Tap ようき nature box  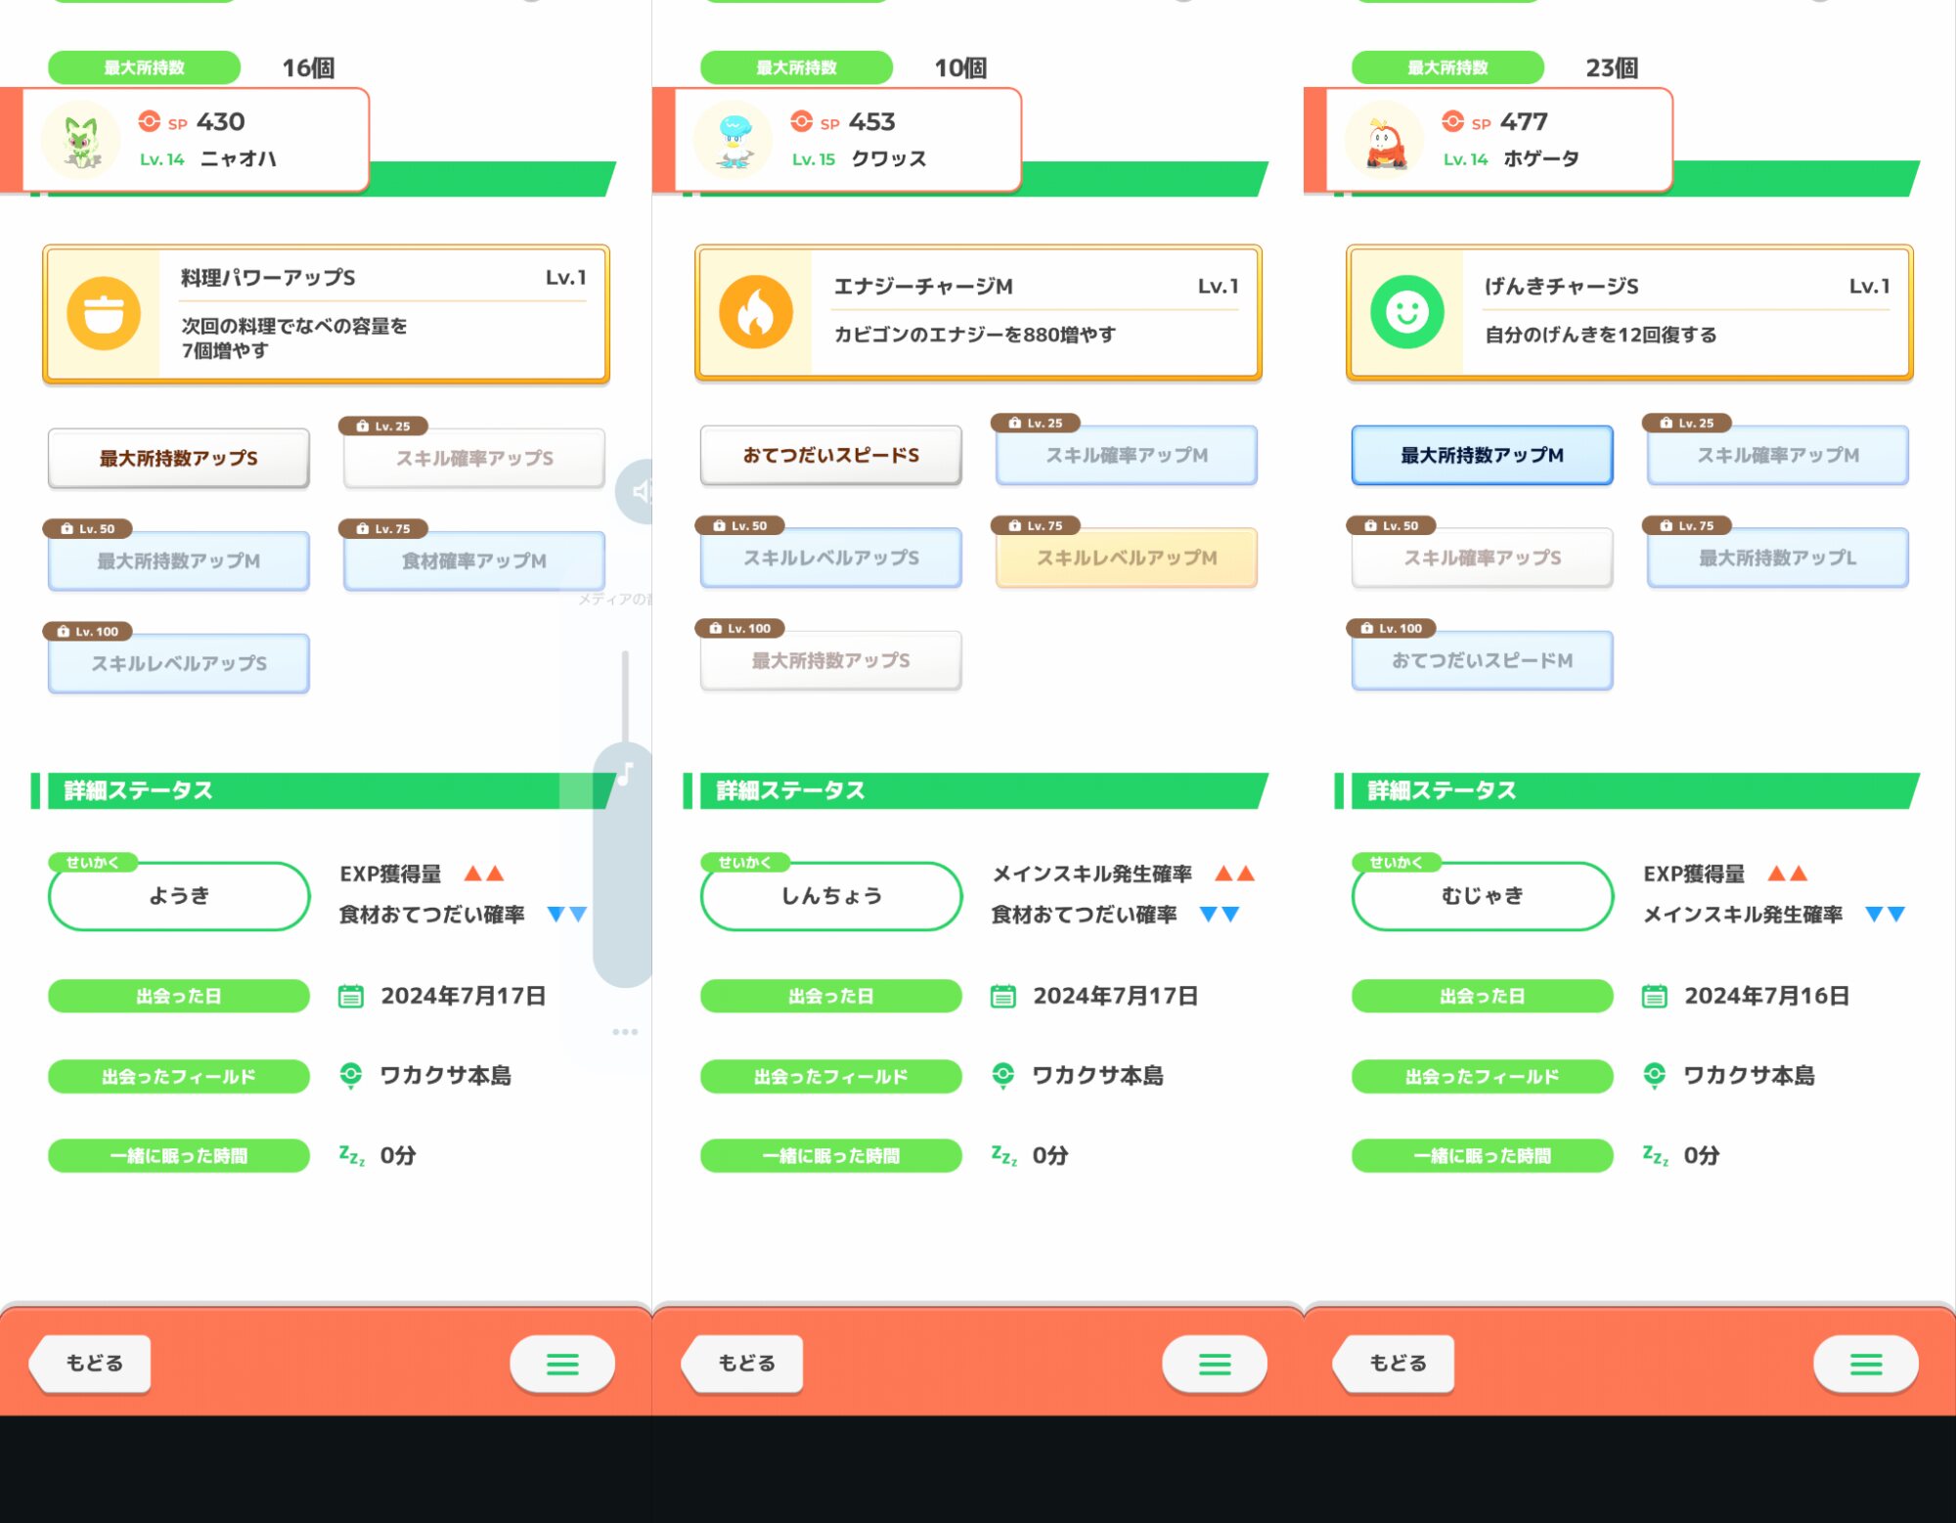pos(179,896)
